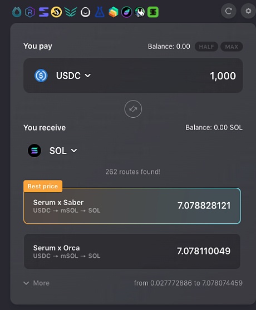This screenshot has height=310, width=256.
Task: Click the teal Mercurial droplet icon
Action: coord(17,12)
